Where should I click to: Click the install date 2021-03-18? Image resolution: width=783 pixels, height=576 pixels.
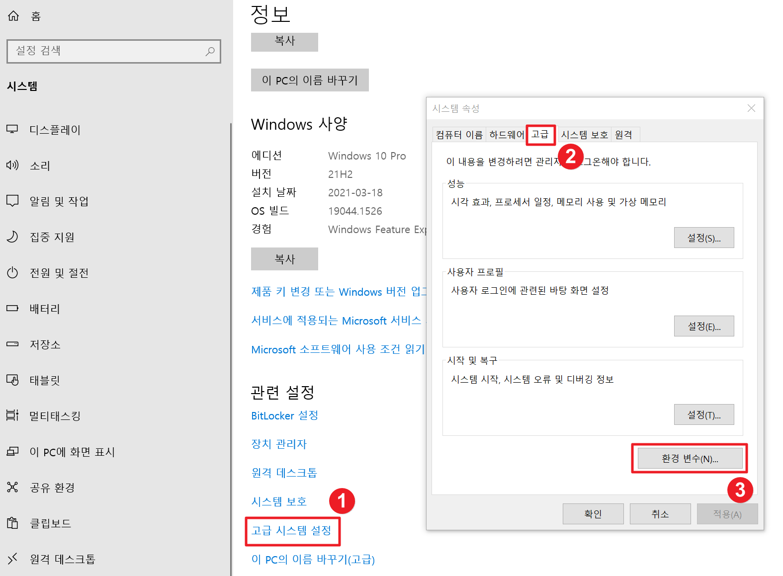tap(355, 193)
